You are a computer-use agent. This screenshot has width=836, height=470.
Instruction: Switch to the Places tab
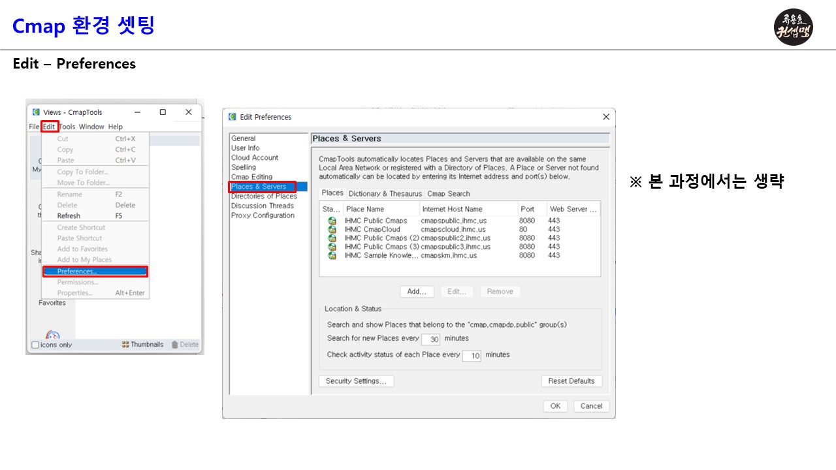point(332,193)
